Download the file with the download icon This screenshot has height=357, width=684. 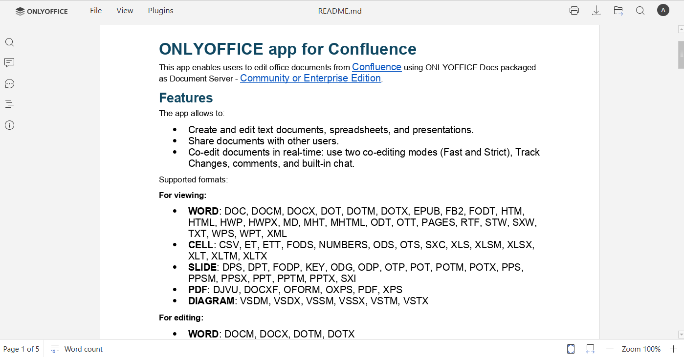(x=596, y=11)
